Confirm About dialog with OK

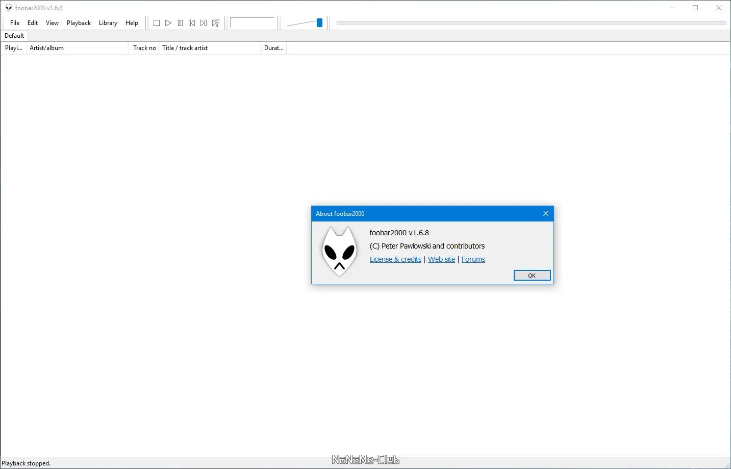pyautogui.click(x=532, y=276)
